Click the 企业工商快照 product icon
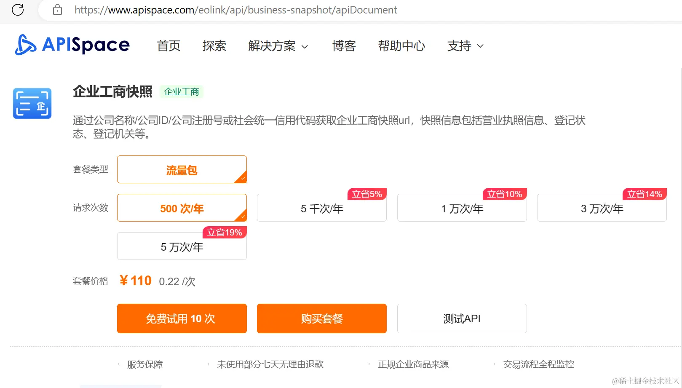The height and width of the screenshot is (388, 682). coord(32,103)
